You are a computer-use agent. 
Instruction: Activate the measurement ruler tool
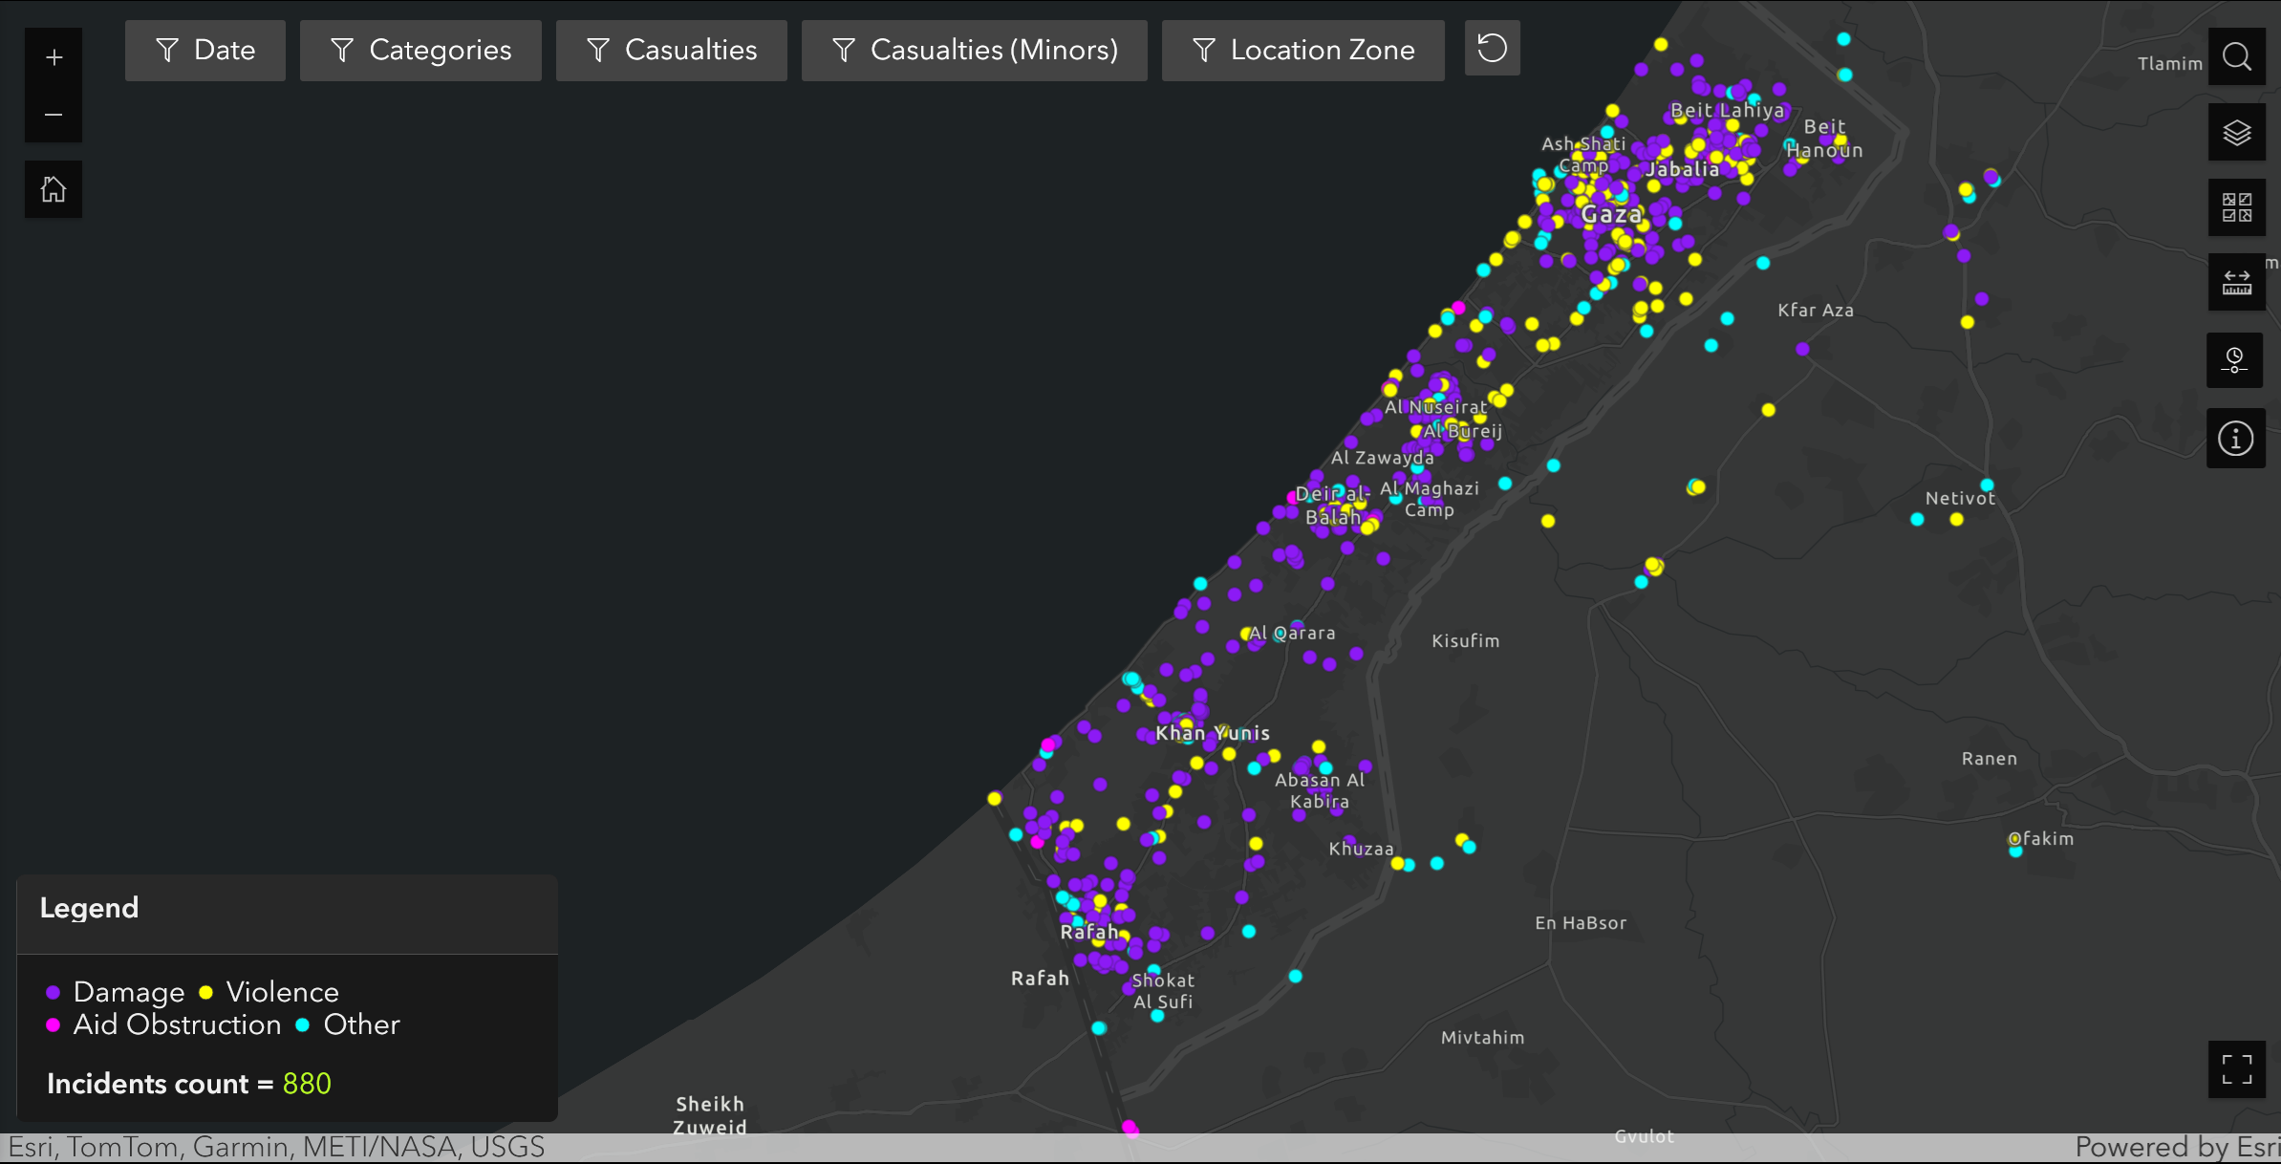[x=2236, y=282]
